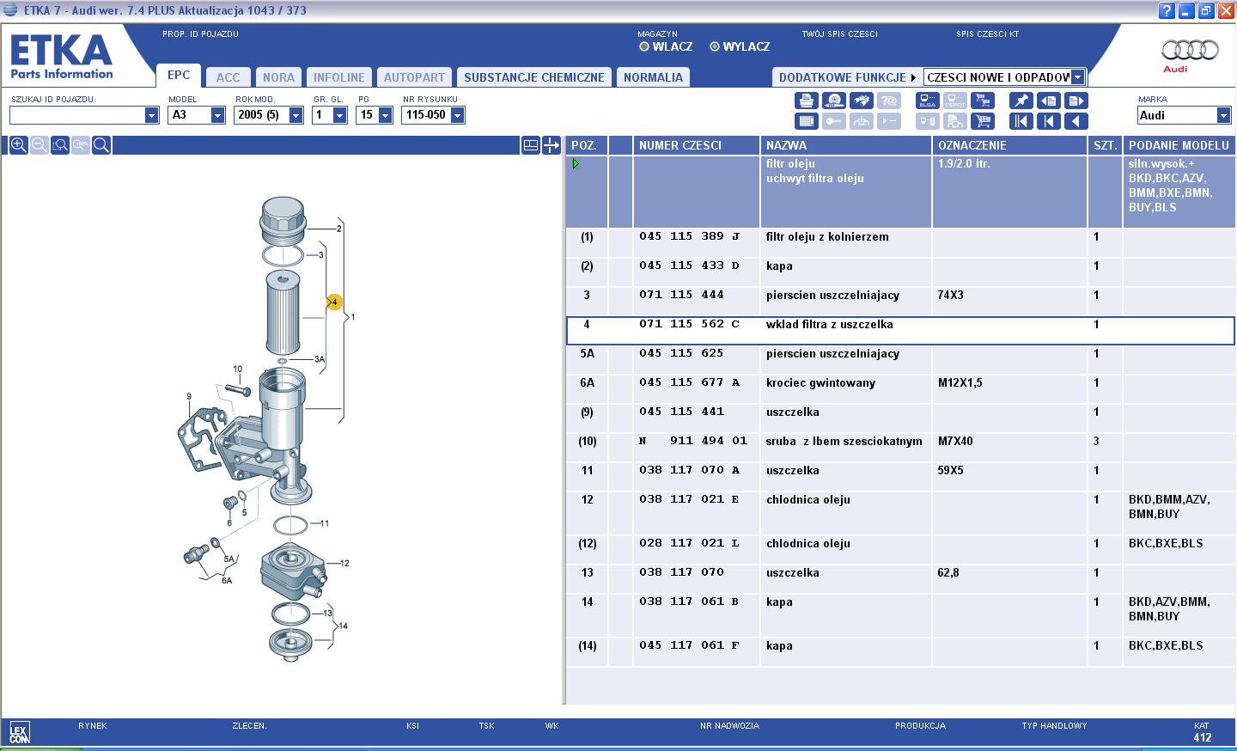
Task: Switch to the EPC tab
Action: pyautogui.click(x=179, y=76)
